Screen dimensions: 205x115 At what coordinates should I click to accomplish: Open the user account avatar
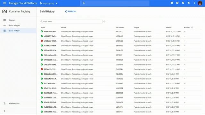[200, 3]
